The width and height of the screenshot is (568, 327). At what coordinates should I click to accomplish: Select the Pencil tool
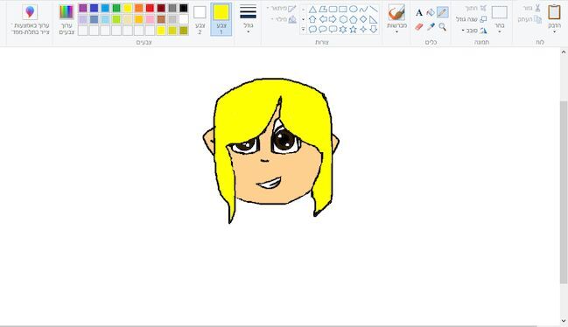coord(442,12)
